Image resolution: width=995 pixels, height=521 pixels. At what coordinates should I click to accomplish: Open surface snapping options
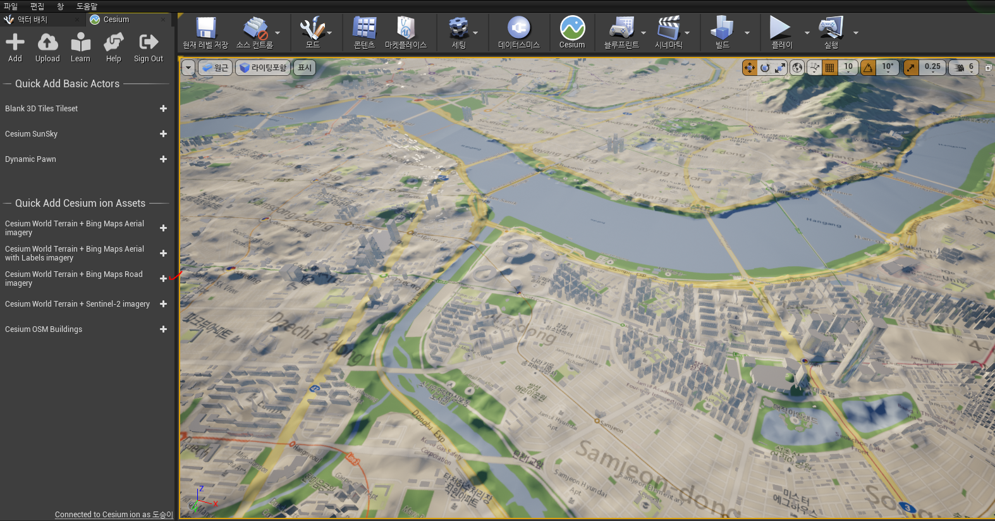815,68
